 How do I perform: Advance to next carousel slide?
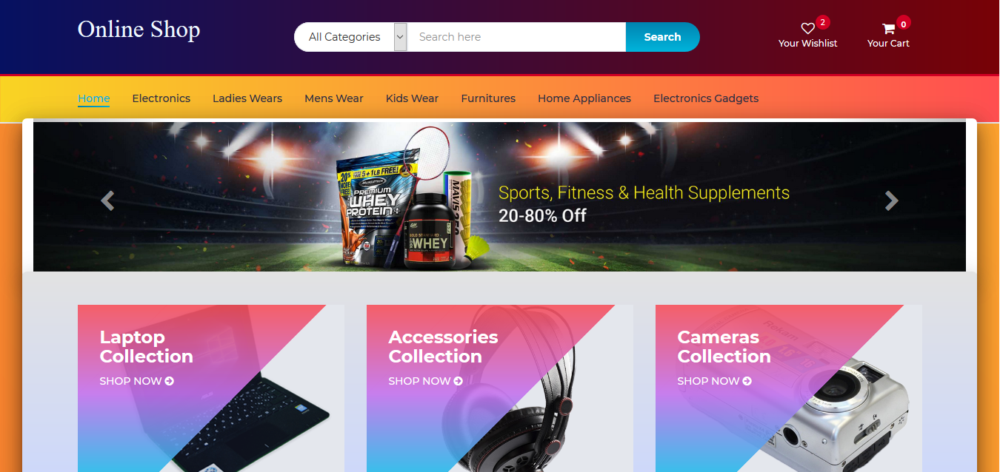892,200
